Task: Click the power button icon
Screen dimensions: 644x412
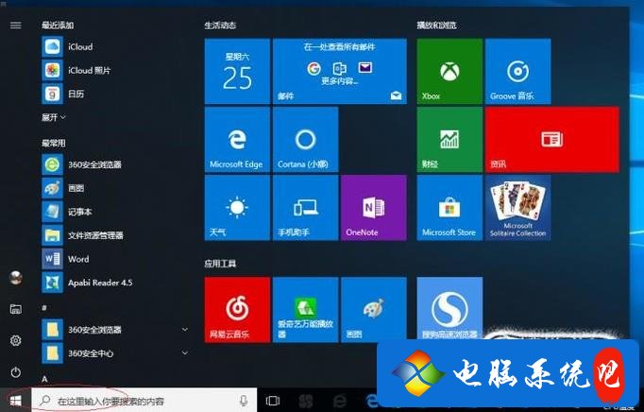Action: tap(16, 372)
